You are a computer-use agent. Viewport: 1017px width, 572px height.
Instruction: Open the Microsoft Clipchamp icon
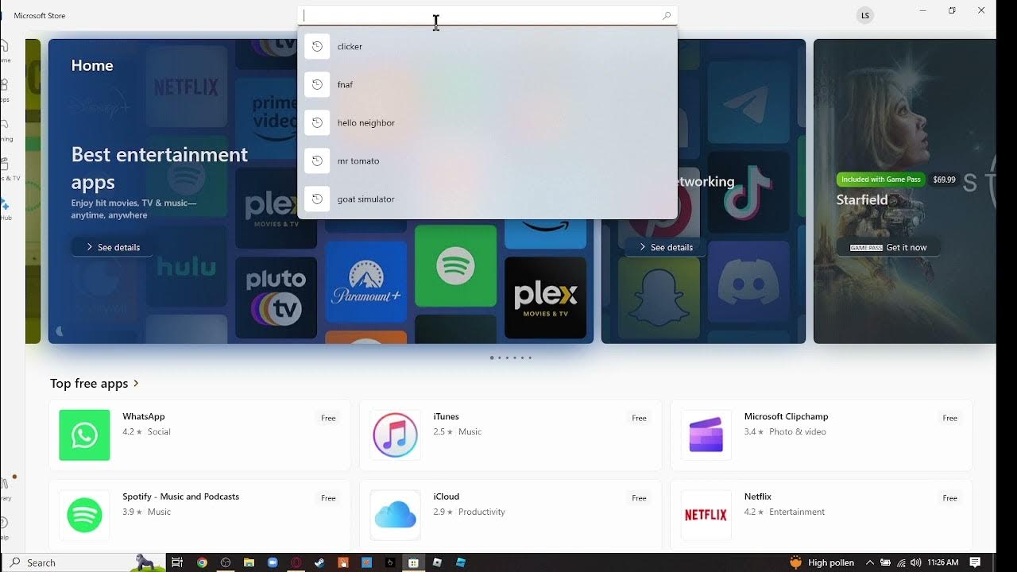pos(706,435)
